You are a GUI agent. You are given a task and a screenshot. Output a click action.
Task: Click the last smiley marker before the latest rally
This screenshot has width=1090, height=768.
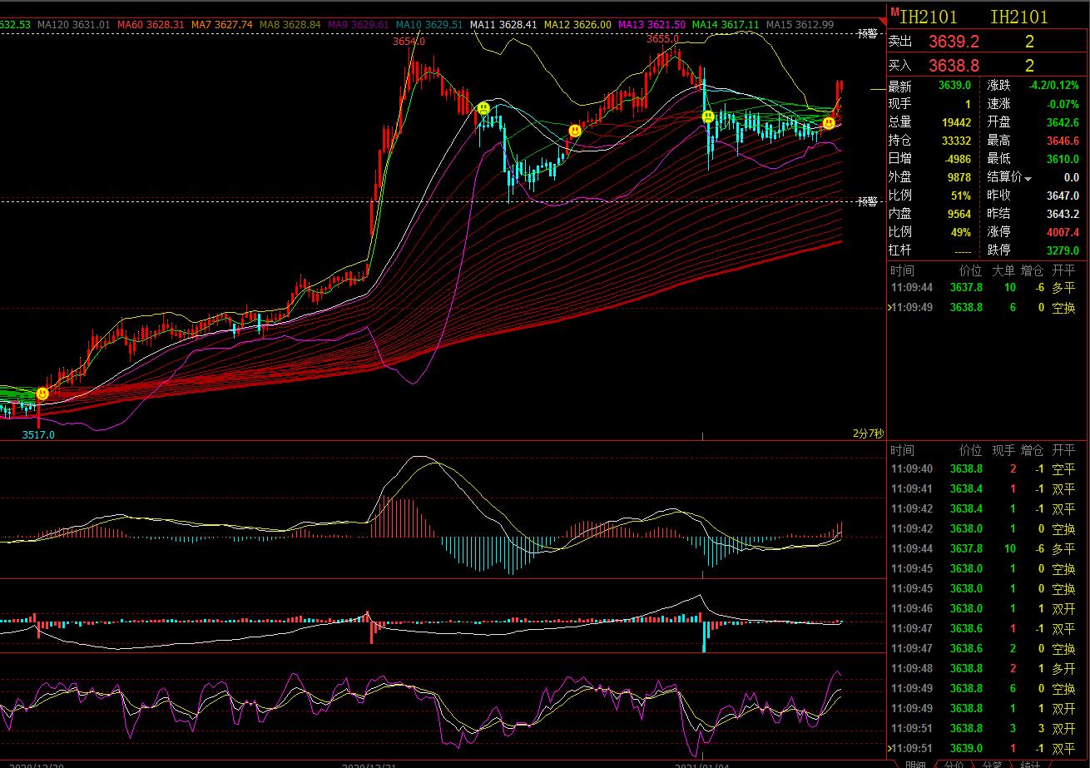(x=829, y=123)
